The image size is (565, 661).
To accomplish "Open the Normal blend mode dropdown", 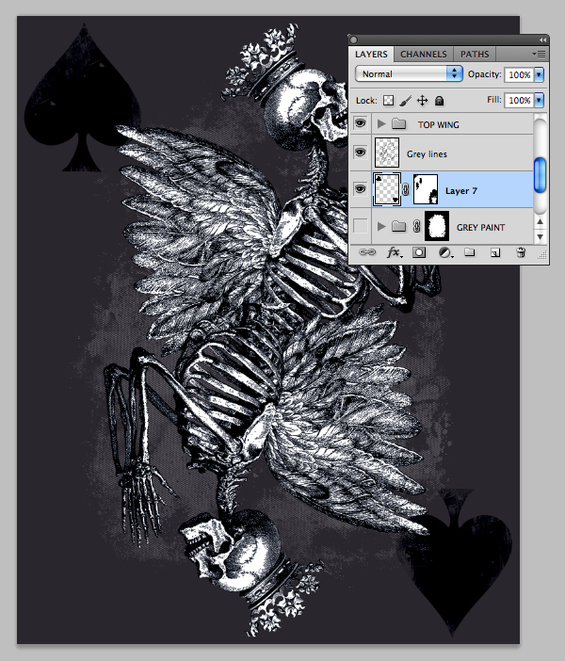I will coord(409,73).
